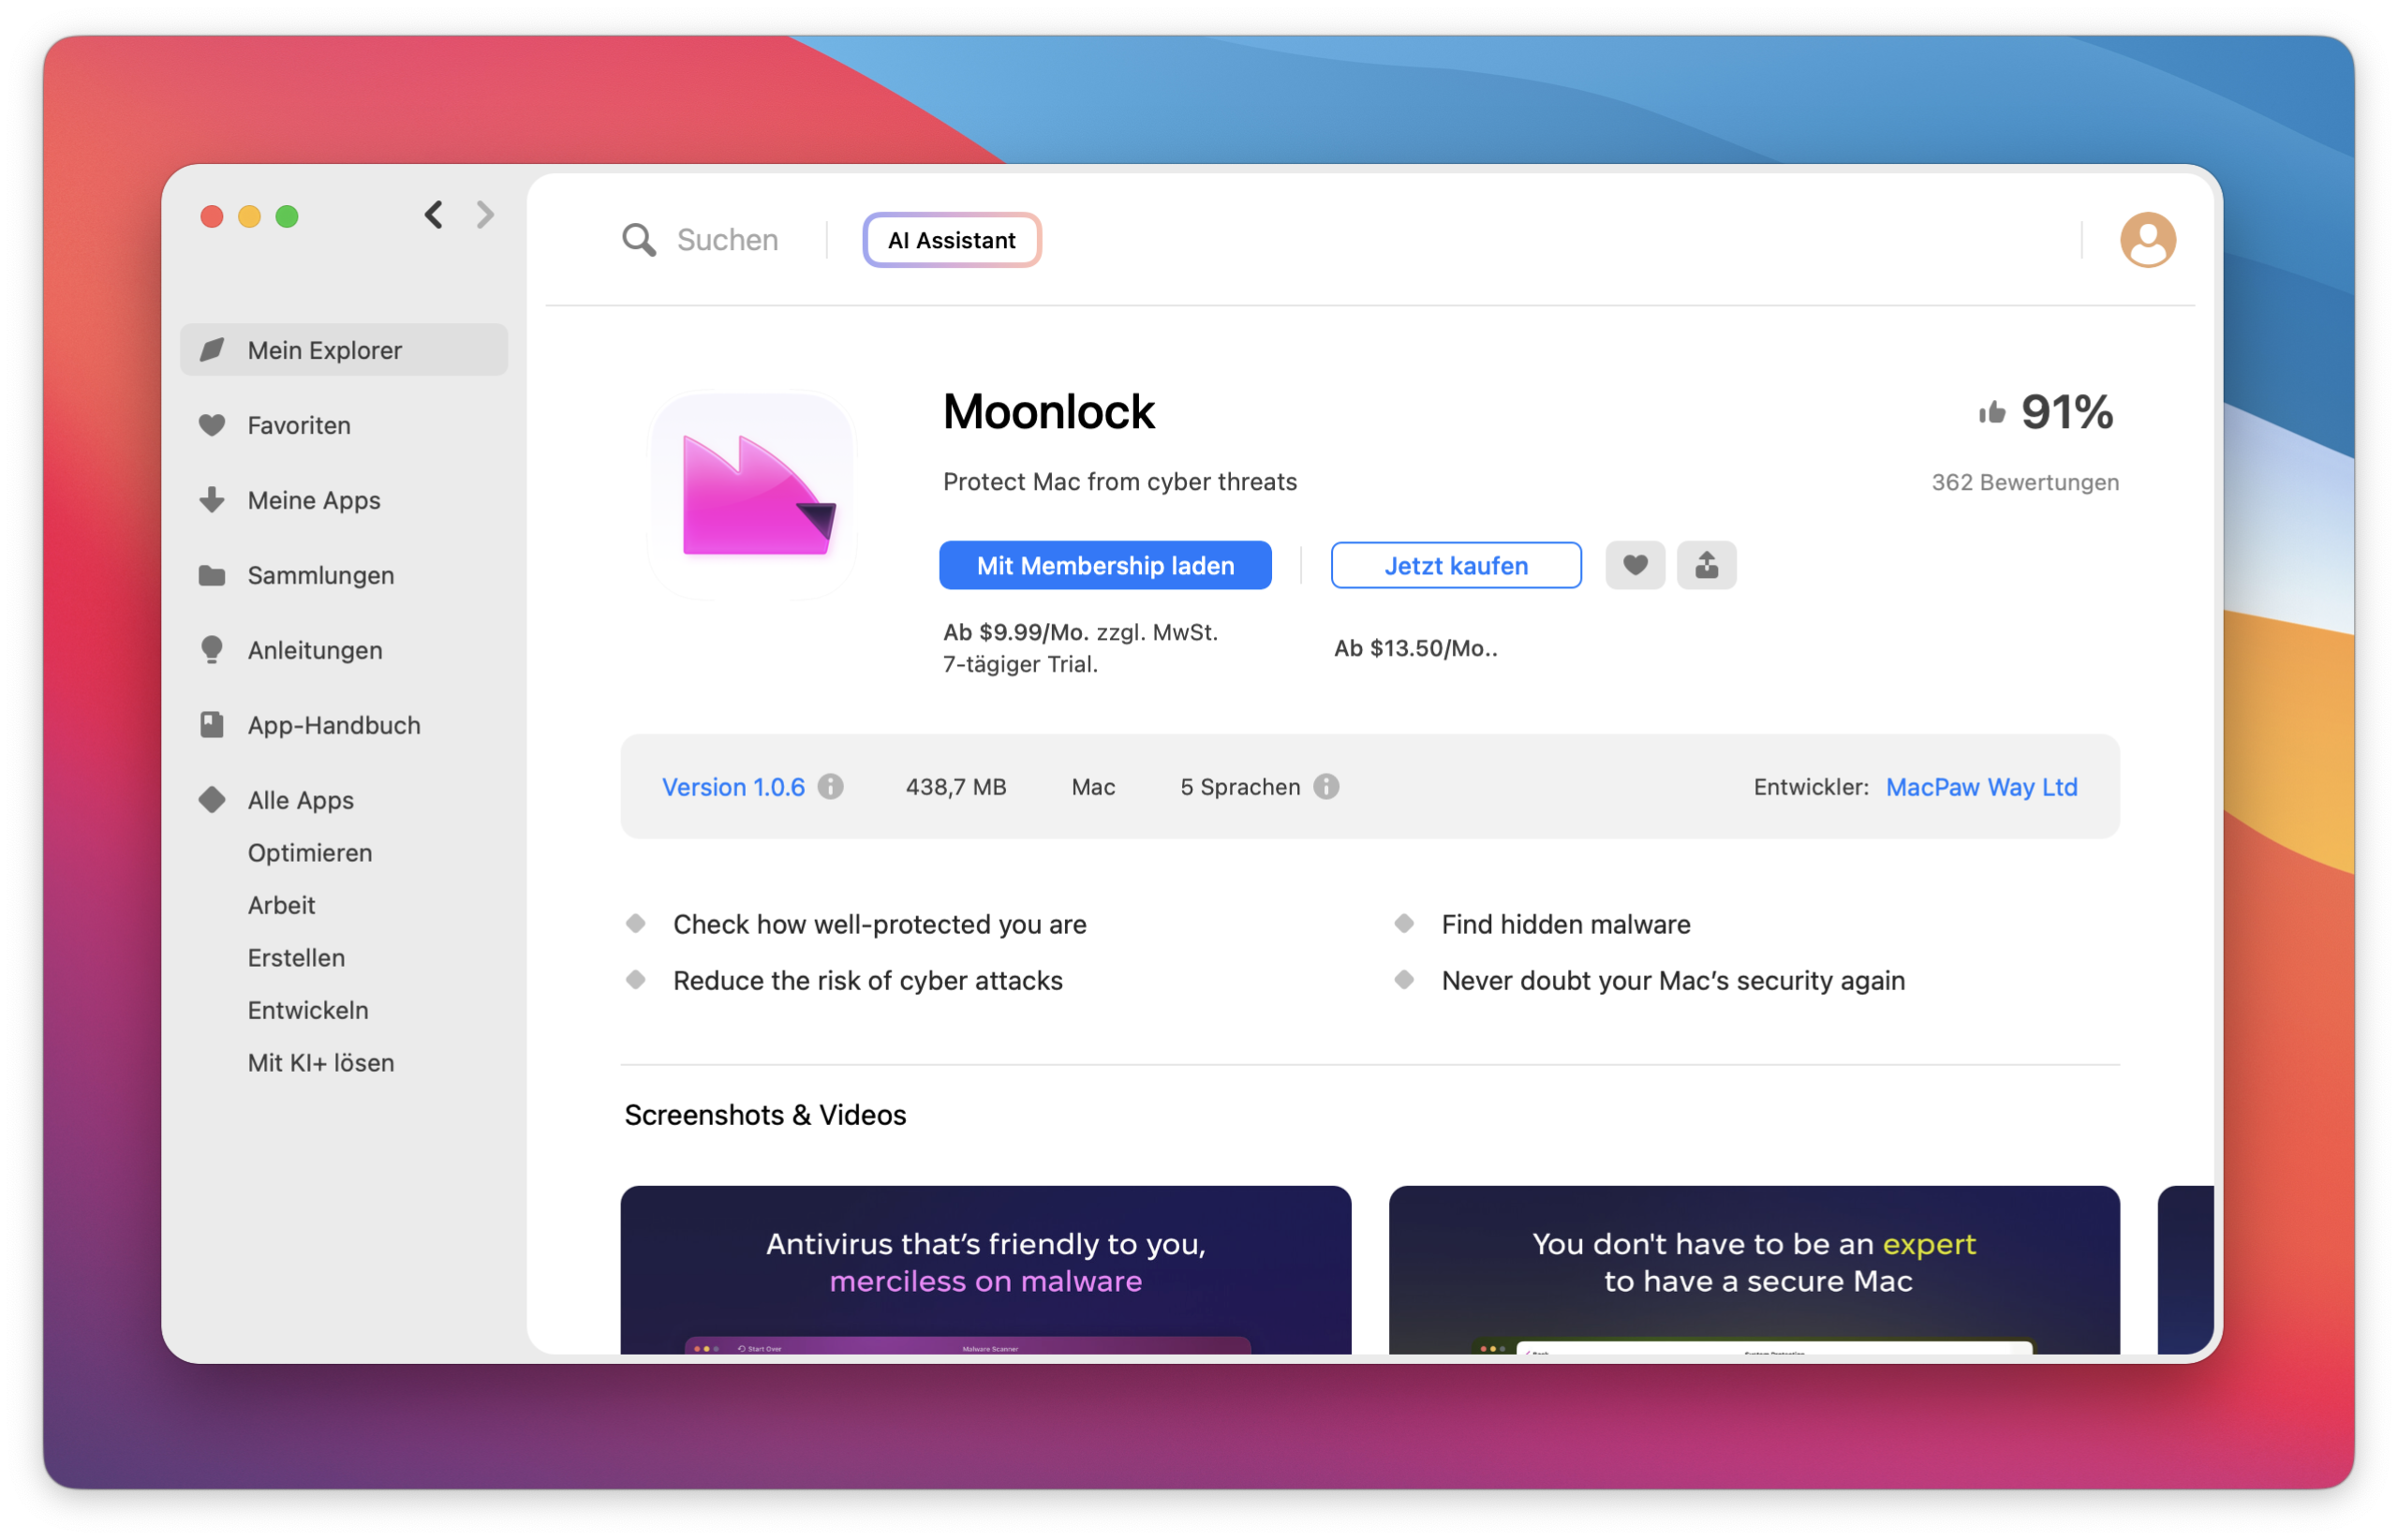Open the user account avatar
The image size is (2398, 1540).
2147,240
